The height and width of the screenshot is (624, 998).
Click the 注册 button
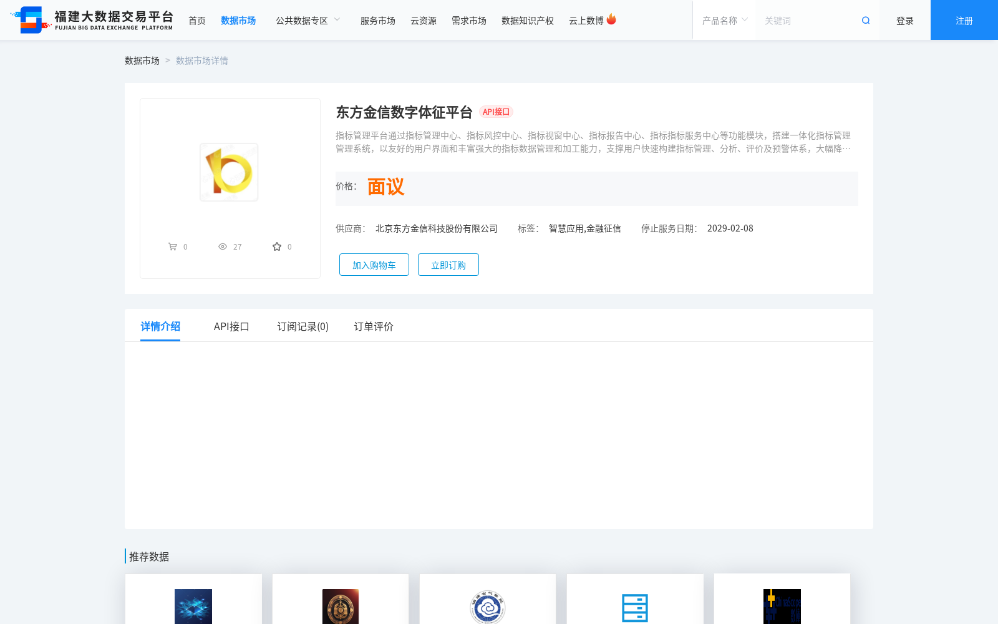pyautogui.click(x=964, y=20)
